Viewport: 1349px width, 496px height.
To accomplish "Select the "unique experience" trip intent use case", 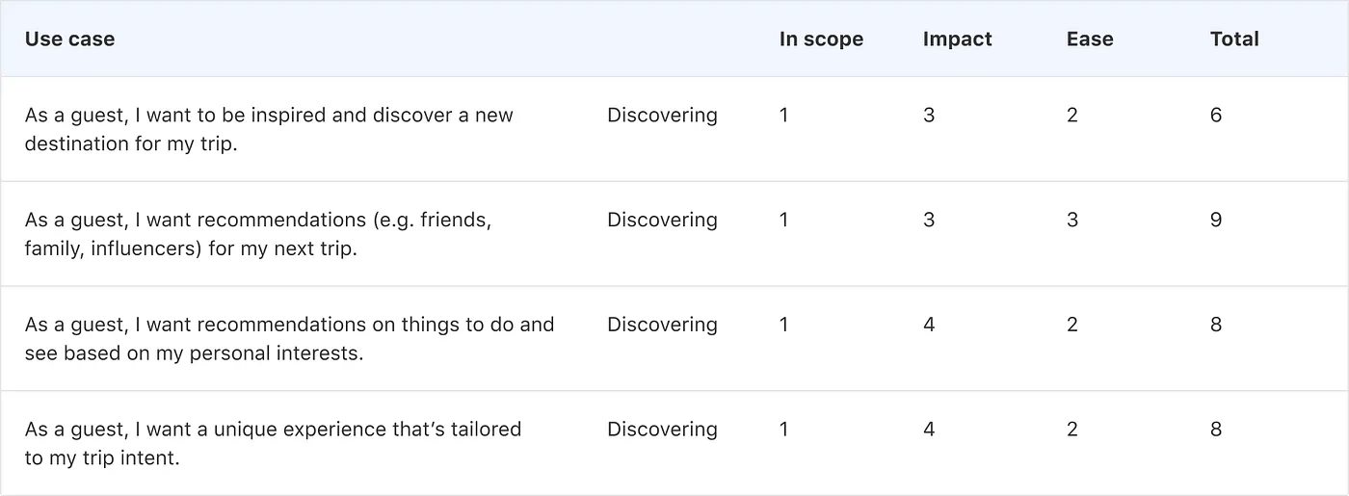I will click(x=273, y=443).
